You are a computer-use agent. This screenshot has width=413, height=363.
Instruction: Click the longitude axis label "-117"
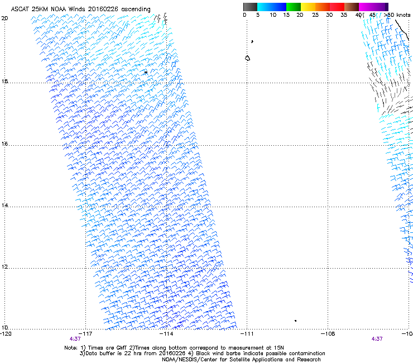(85, 334)
